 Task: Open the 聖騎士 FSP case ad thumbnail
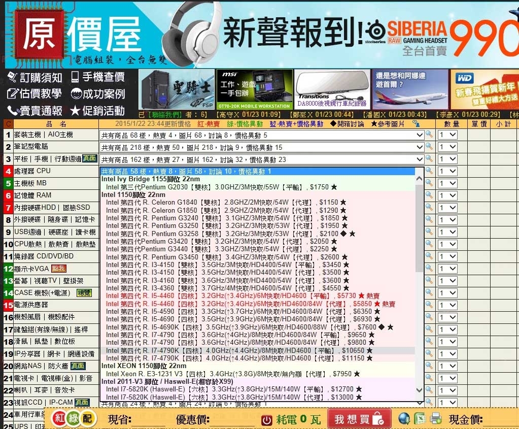[x=177, y=89]
